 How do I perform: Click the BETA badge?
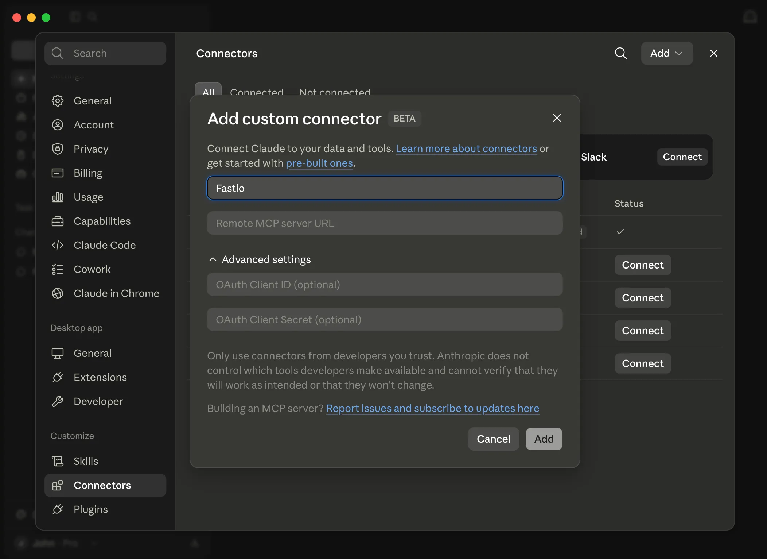[x=404, y=119]
